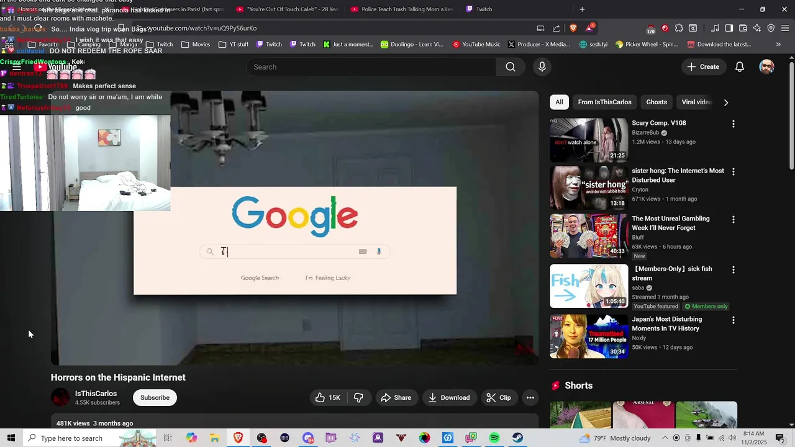
Task: Show hidden system tray icons chevron
Action: click(665, 438)
